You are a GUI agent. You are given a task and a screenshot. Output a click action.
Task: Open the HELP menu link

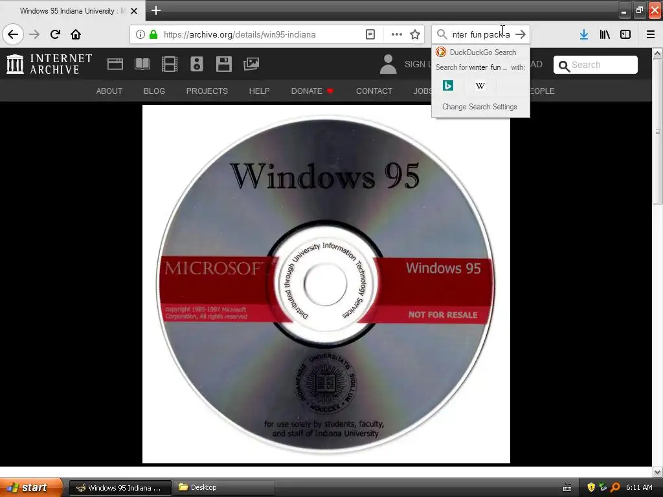pyautogui.click(x=259, y=91)
